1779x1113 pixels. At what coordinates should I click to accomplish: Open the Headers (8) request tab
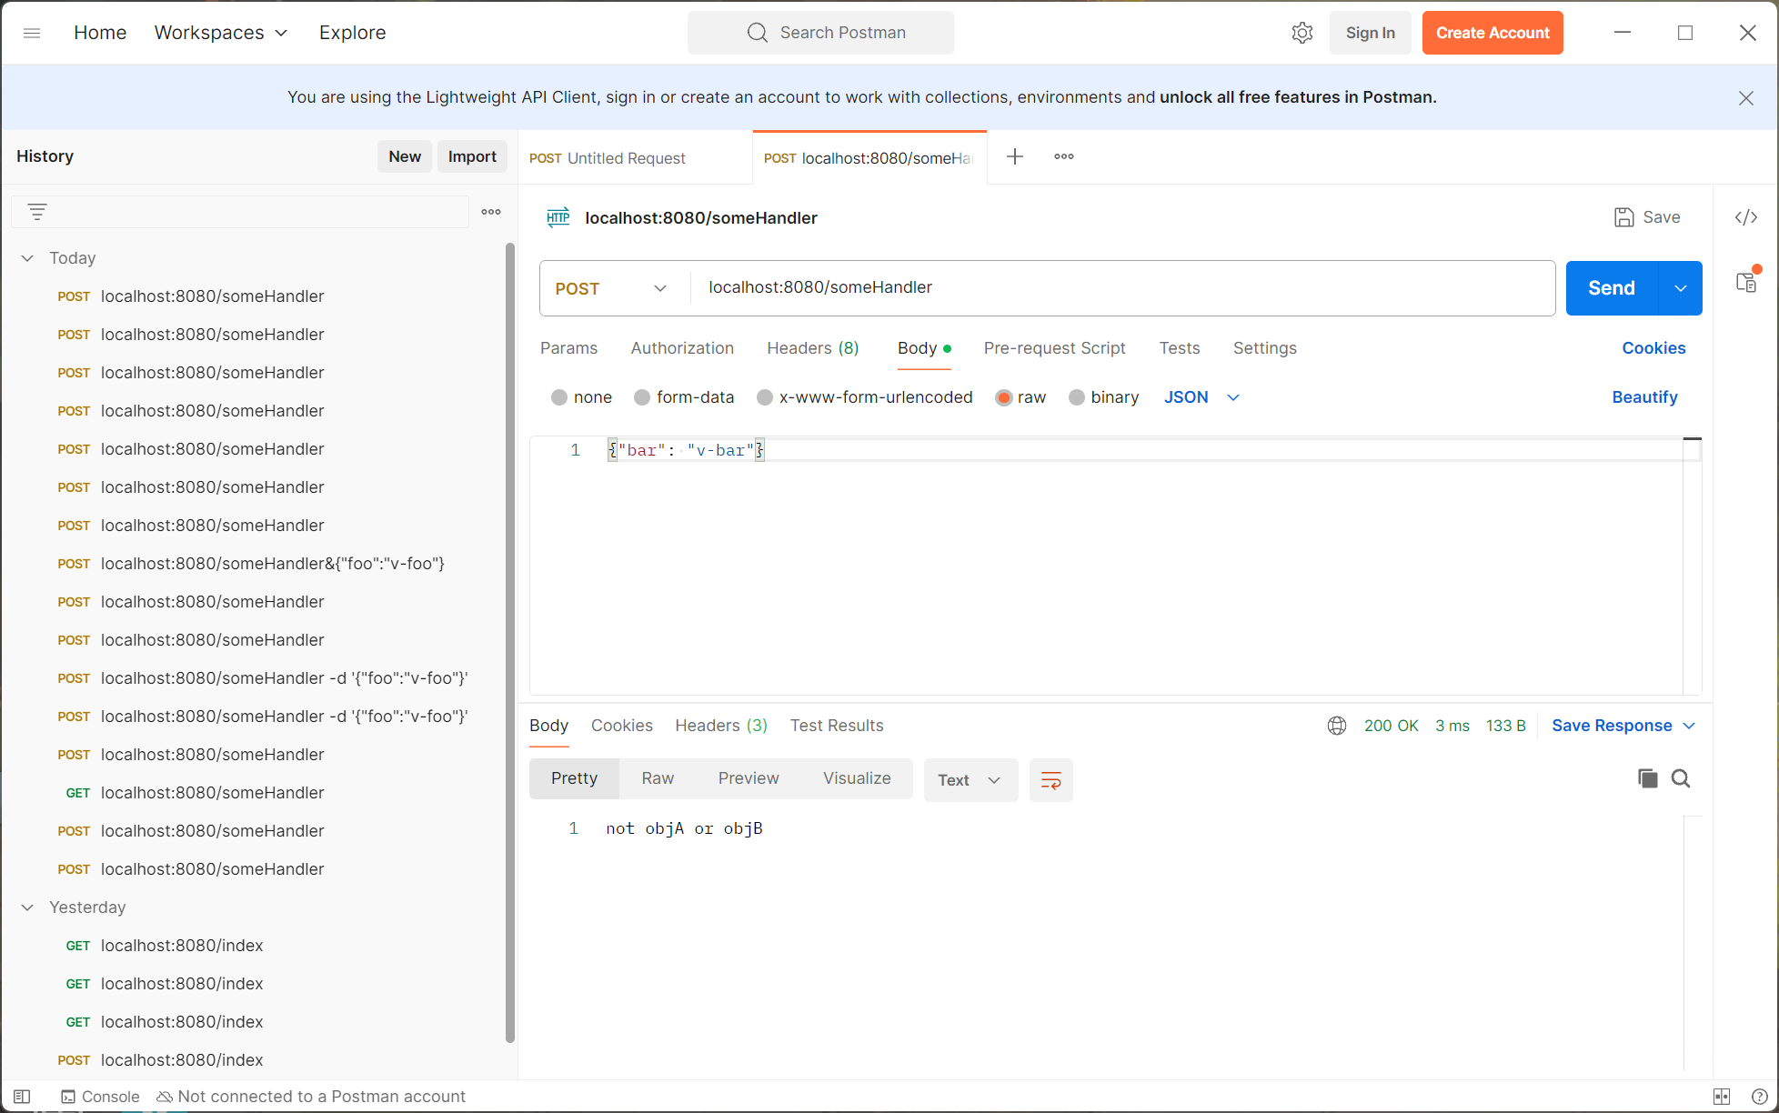pyautogui.click(x=812, y=348)
